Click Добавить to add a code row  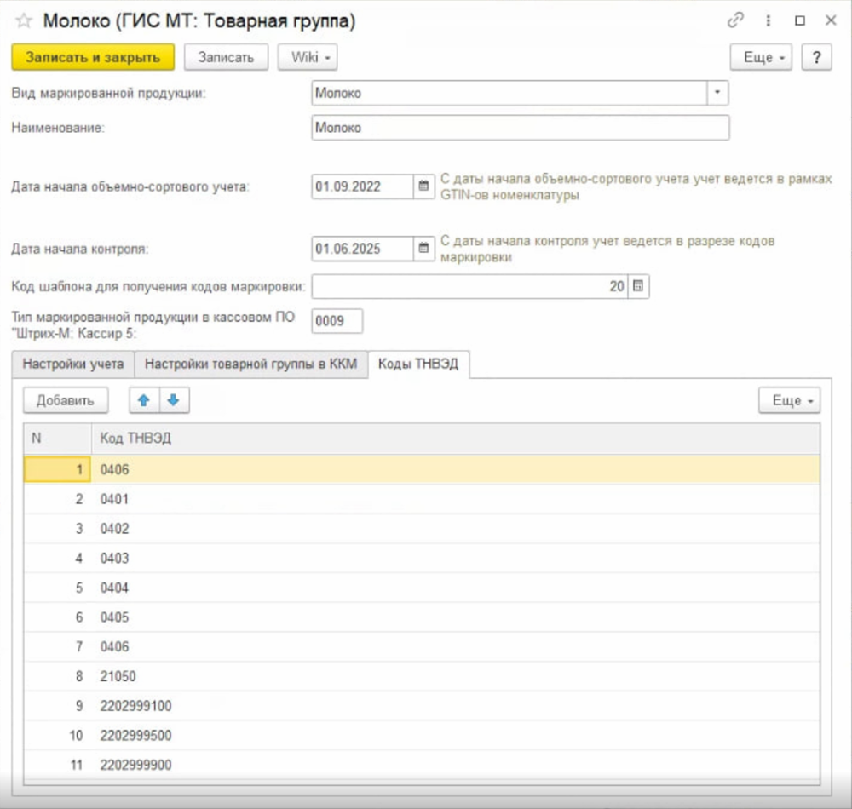(65, 400)
